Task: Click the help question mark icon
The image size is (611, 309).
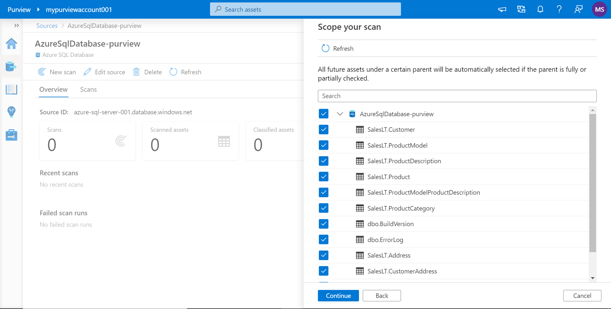Action: click(x=559, y=9)
